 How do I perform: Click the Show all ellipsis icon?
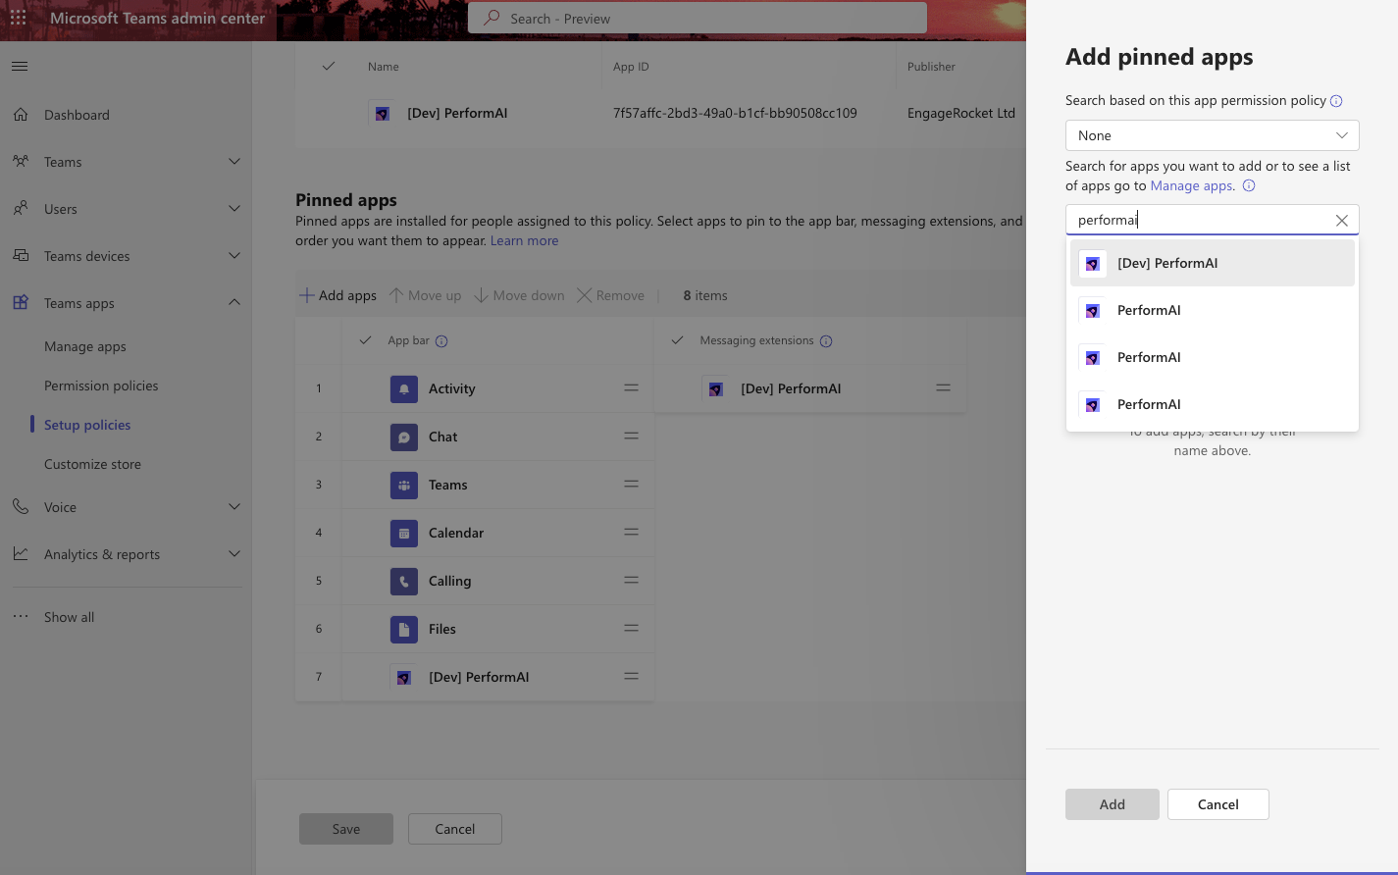[x=21, y=616]
